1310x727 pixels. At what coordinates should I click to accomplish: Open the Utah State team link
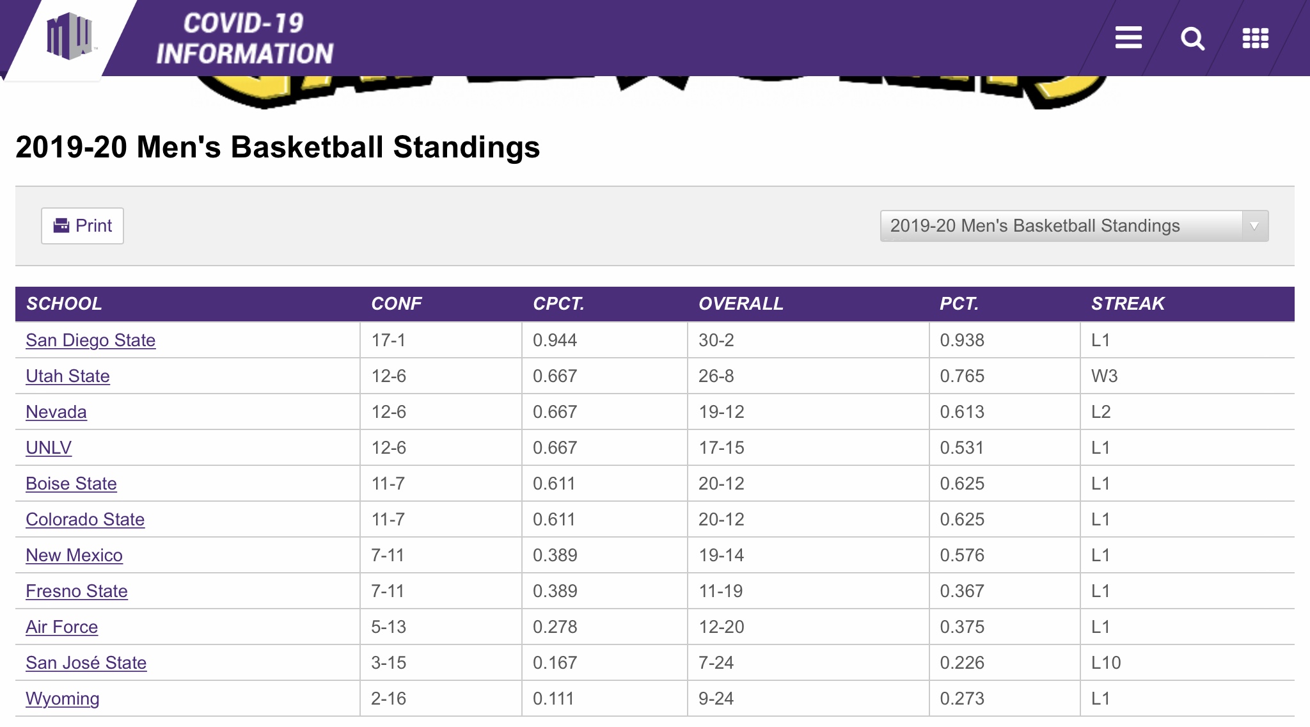click(68, 376)
